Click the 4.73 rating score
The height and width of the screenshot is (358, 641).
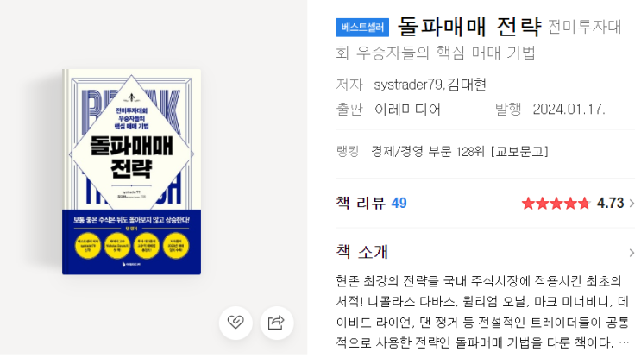click(610, 203)
